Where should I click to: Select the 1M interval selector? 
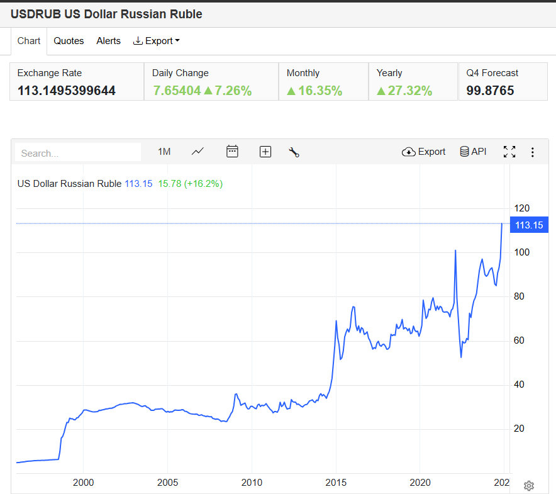(x=164, y=152)
